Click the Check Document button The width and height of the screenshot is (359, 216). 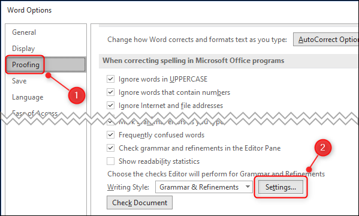pos(140,203)
